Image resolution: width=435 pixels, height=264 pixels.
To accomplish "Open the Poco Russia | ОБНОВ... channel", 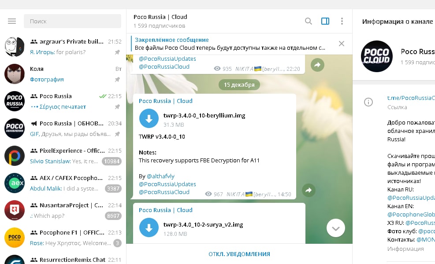I will [63, 128].
